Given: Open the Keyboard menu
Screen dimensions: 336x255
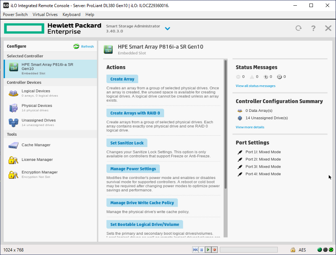Looking at the screenshot, I should click(x=71, y=15).
